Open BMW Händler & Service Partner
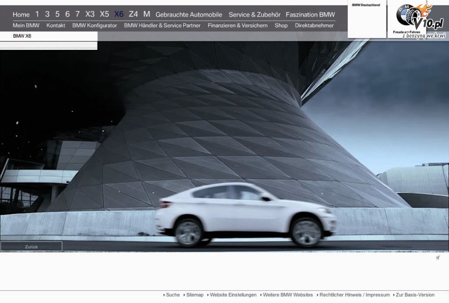 (x=162, y=25)
